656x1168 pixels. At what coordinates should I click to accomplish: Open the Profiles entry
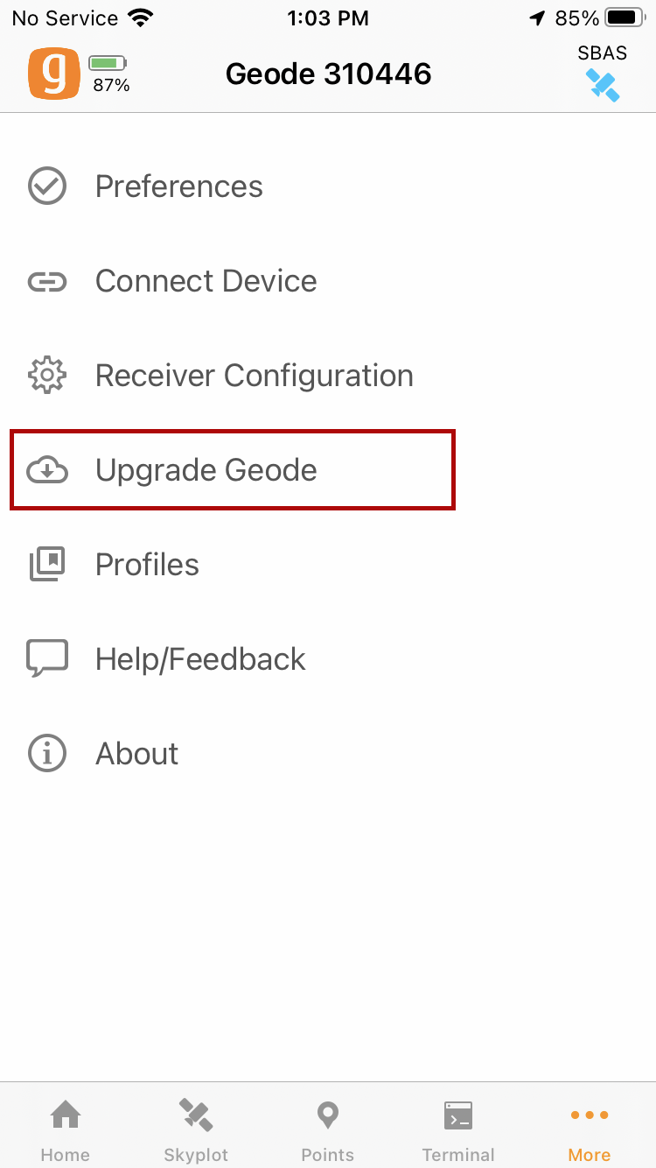click(147, 565)
